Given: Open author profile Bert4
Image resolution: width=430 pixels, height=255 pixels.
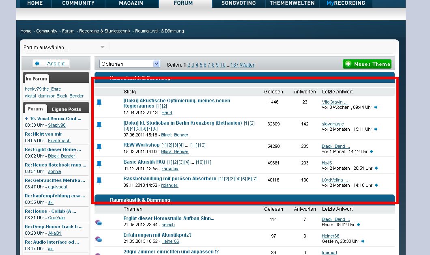Looking at the screenshot, I should click(167, 113).
